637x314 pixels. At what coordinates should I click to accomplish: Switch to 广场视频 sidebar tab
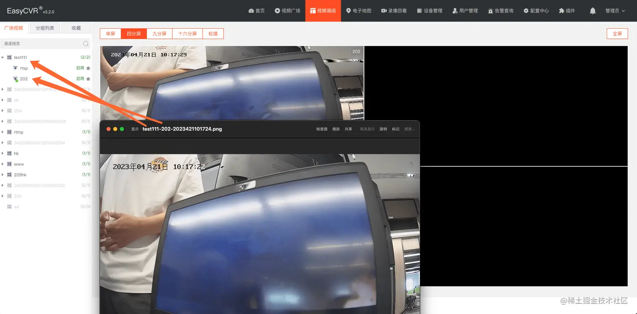14,28
